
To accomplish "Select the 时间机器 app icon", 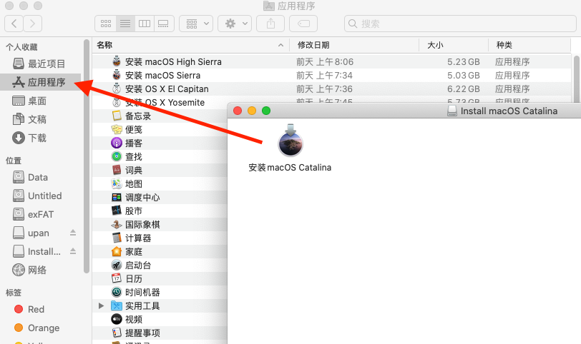I will pos(117,293).
